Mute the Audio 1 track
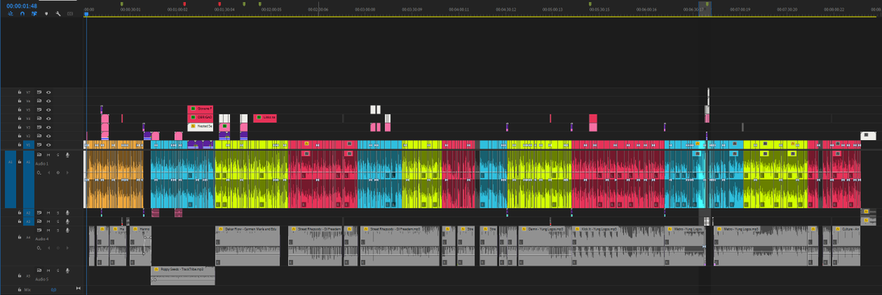Image resolution: width=882 pixels, height=295 pixels. pos(49,154)
